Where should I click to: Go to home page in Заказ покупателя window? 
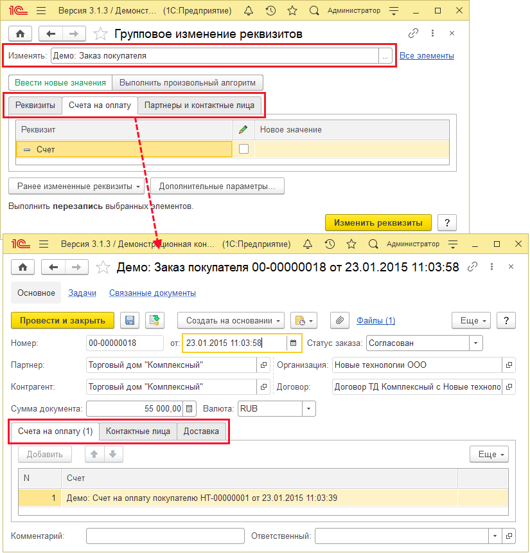(23, 267)
